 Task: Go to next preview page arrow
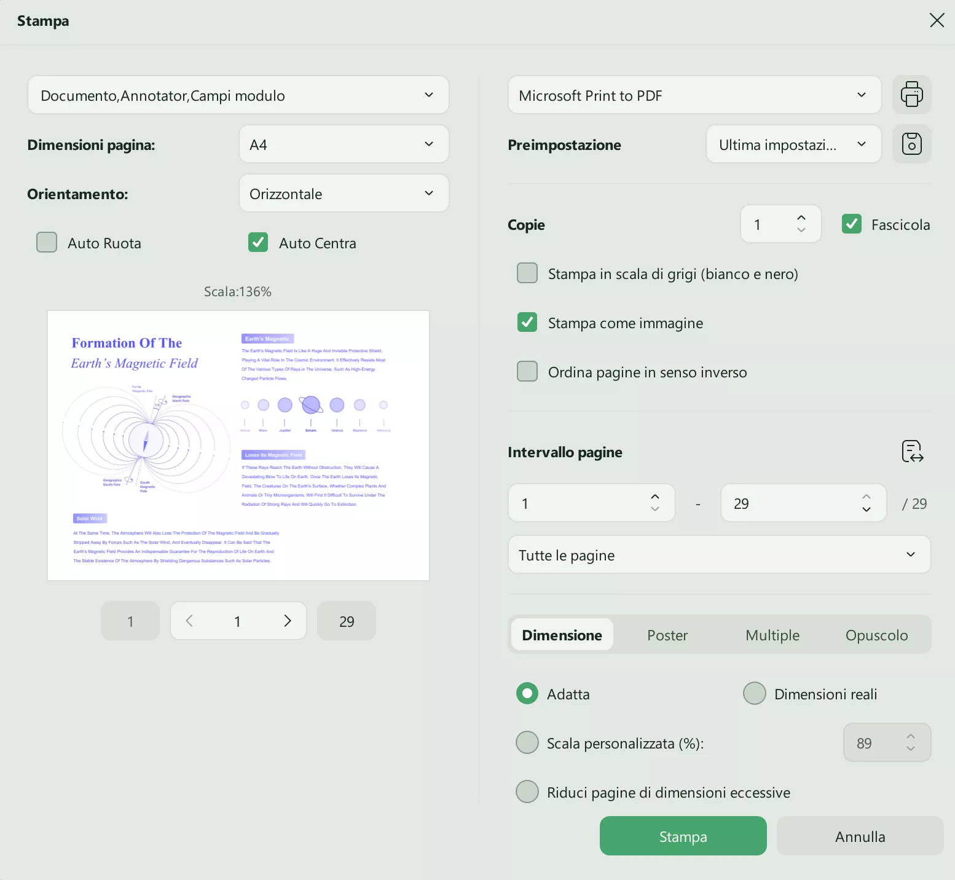tap(287, 621)
